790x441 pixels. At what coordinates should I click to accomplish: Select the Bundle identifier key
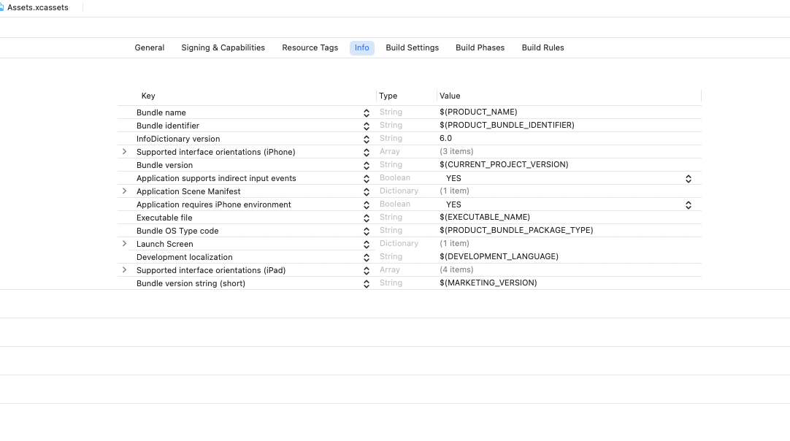[168, 126]
